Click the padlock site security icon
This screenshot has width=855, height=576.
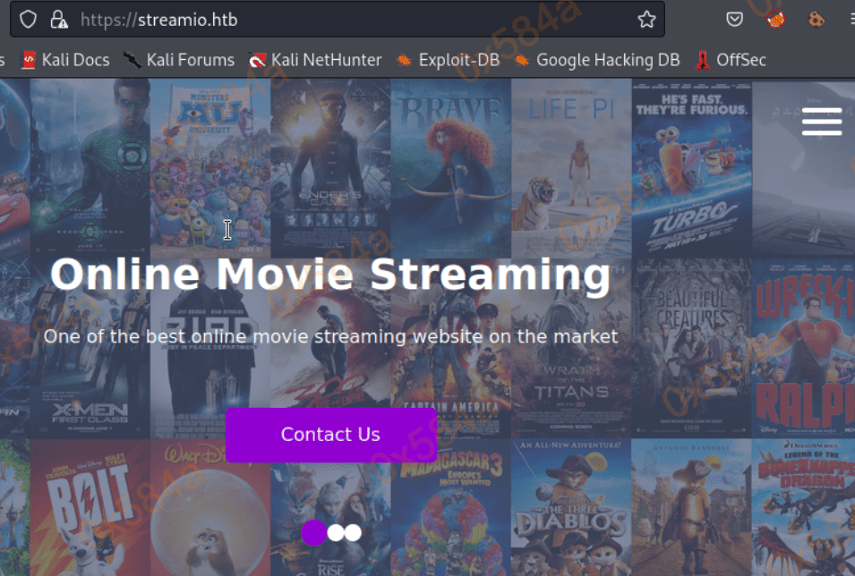click(x=58, y=19)
